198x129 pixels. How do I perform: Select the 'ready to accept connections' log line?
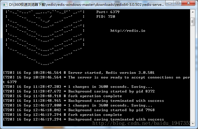[97, 77]
